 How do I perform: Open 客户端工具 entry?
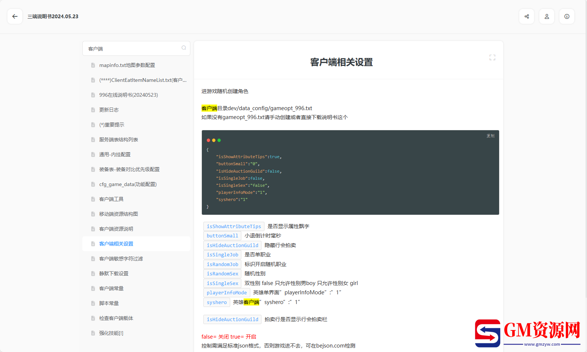point(136,199)
